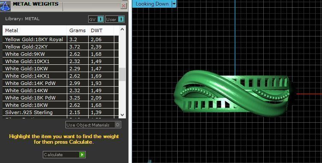Click grams value 2.15 for Sterling silver

[75, 112]
